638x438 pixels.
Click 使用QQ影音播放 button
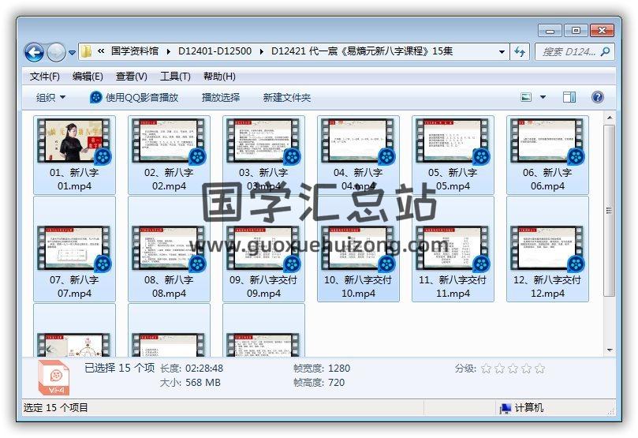coord(134,97)
